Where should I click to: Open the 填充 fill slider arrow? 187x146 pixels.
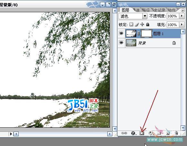tap(182, 24)
